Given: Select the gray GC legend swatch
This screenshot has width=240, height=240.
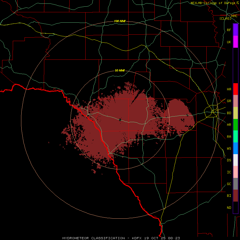Looking at the screenshot, I should coord(235,184).
